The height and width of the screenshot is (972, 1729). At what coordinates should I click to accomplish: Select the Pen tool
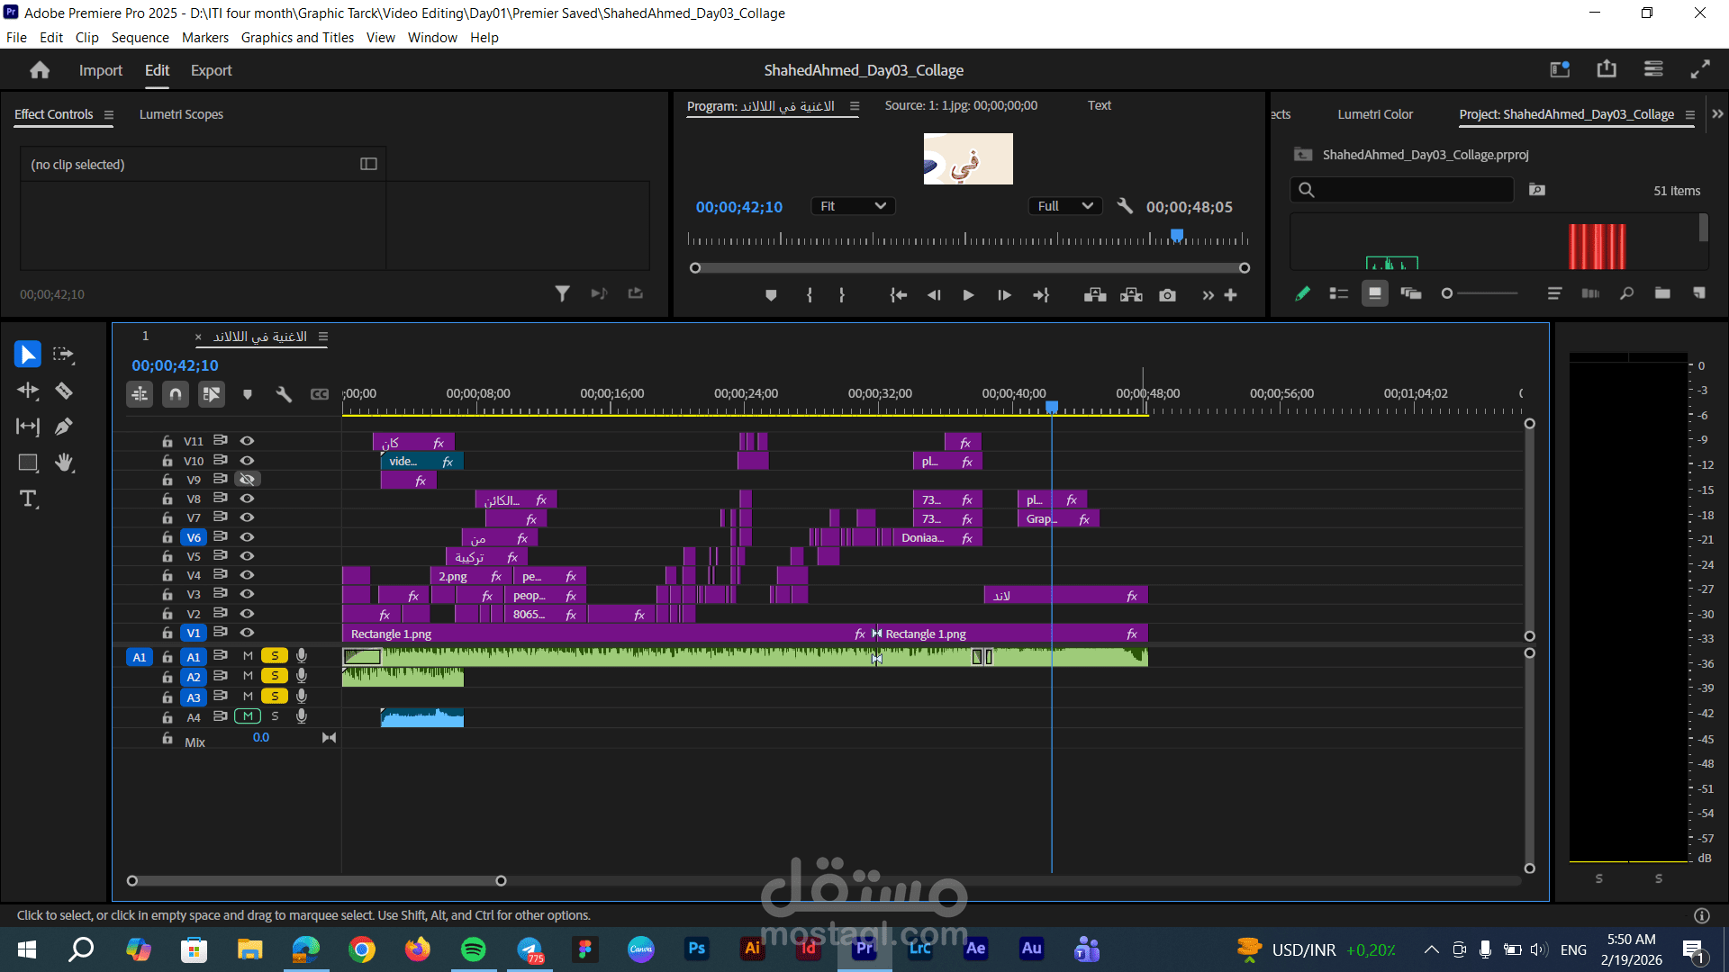[64, 427]
